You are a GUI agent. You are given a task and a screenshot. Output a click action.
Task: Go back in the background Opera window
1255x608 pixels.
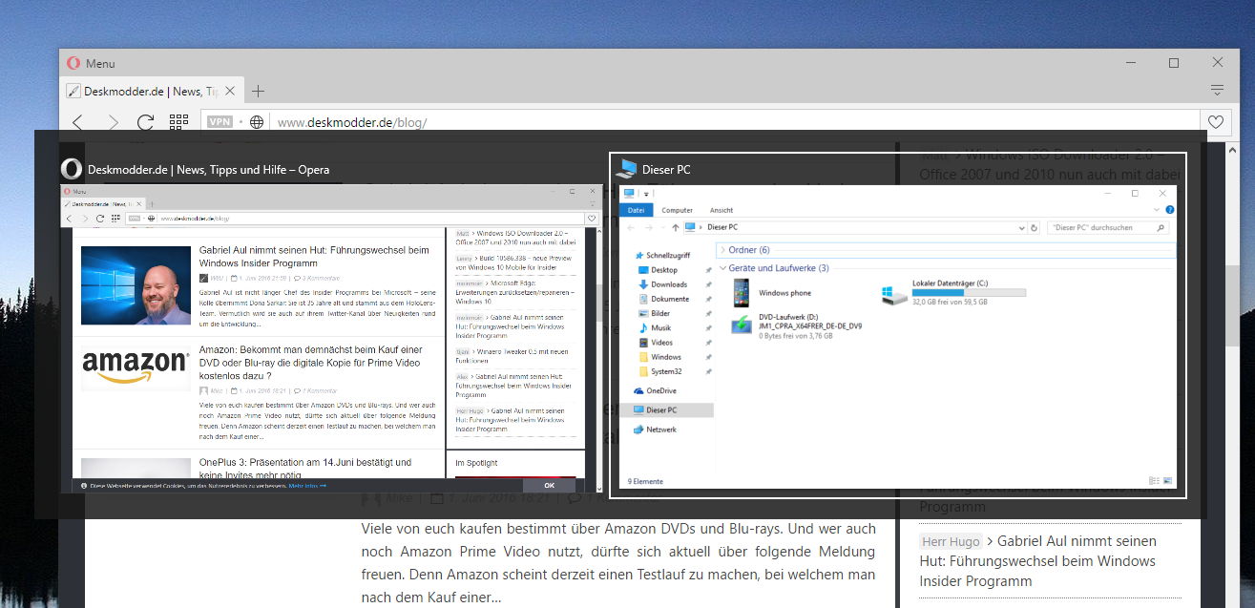click(x=78, y=122)
